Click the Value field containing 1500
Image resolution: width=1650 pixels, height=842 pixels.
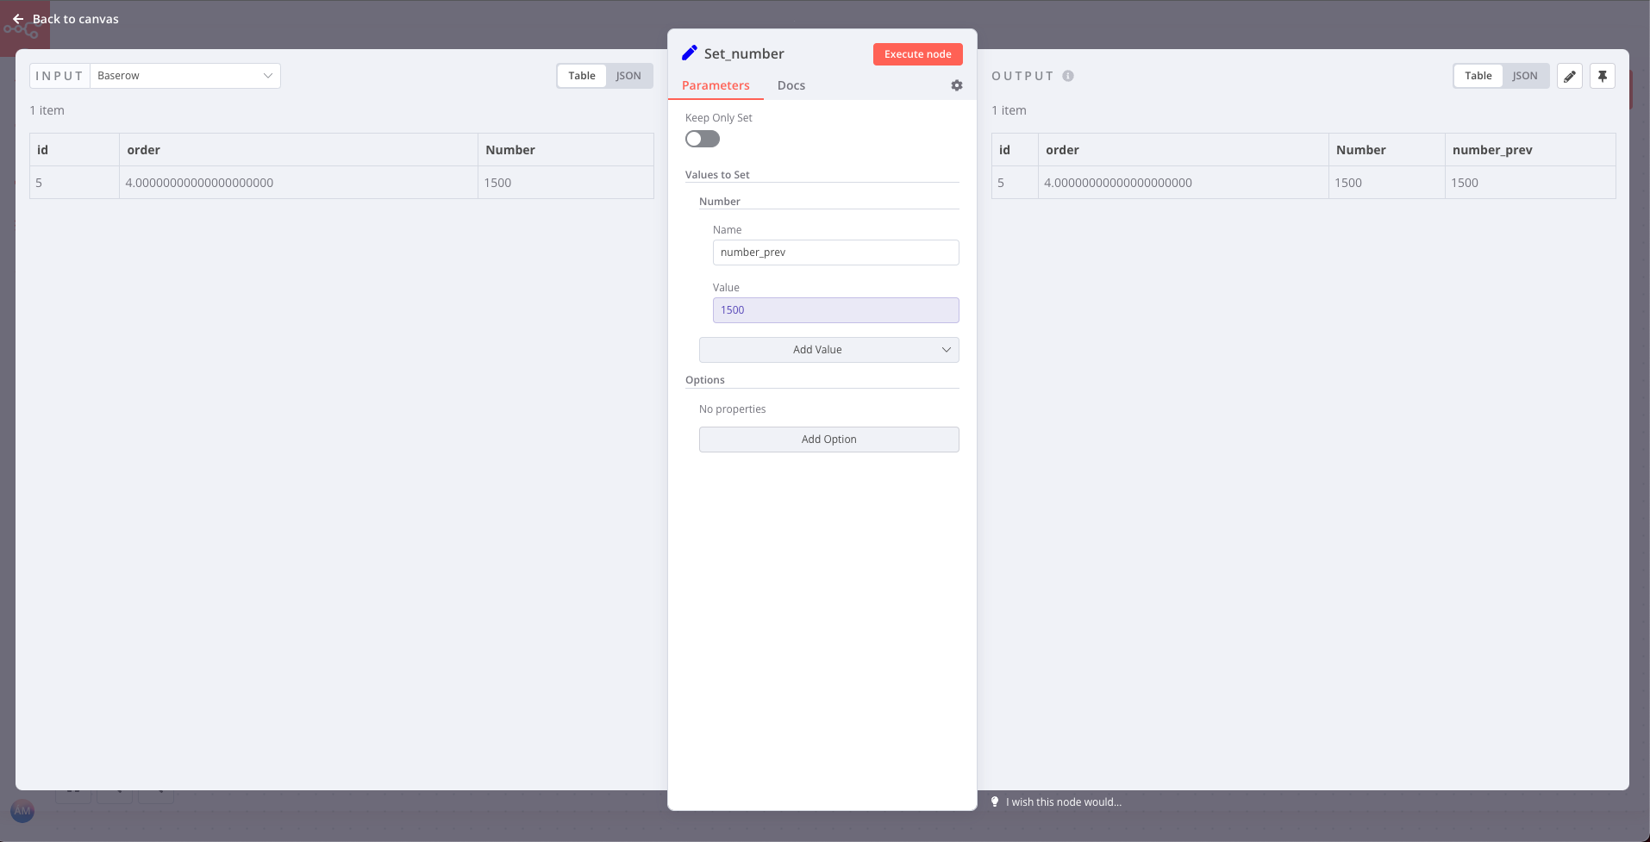(x=836, y=310)
